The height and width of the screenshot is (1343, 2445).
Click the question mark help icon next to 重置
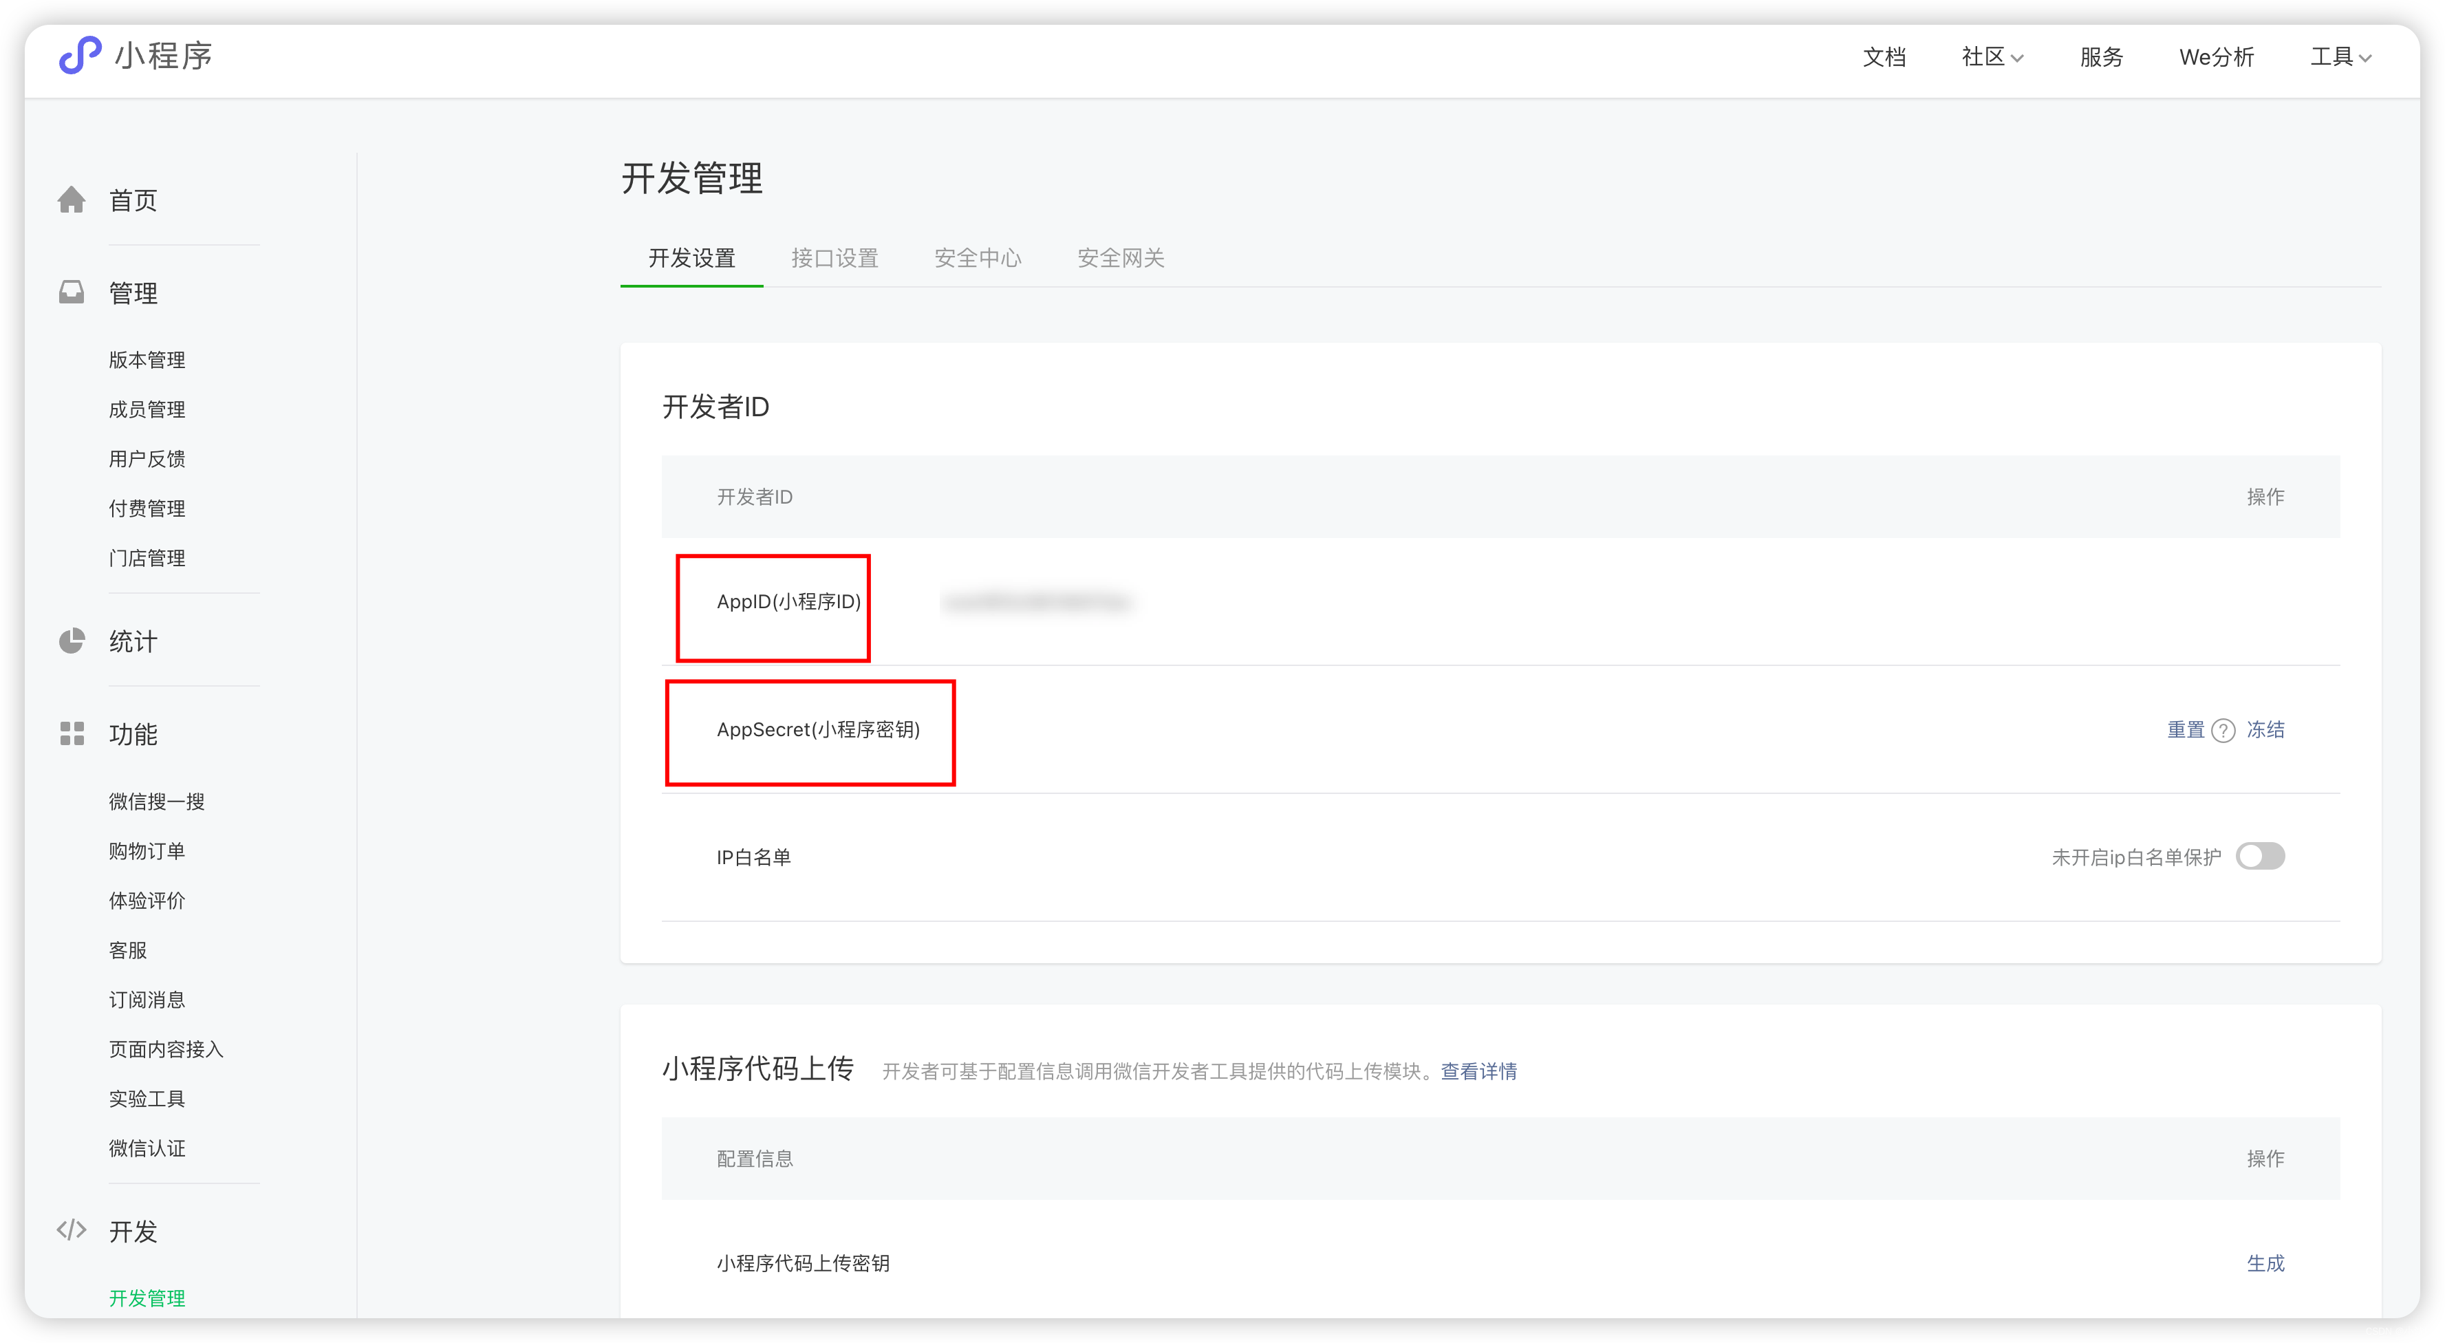pyautogui.click(x=2223, y=730)
